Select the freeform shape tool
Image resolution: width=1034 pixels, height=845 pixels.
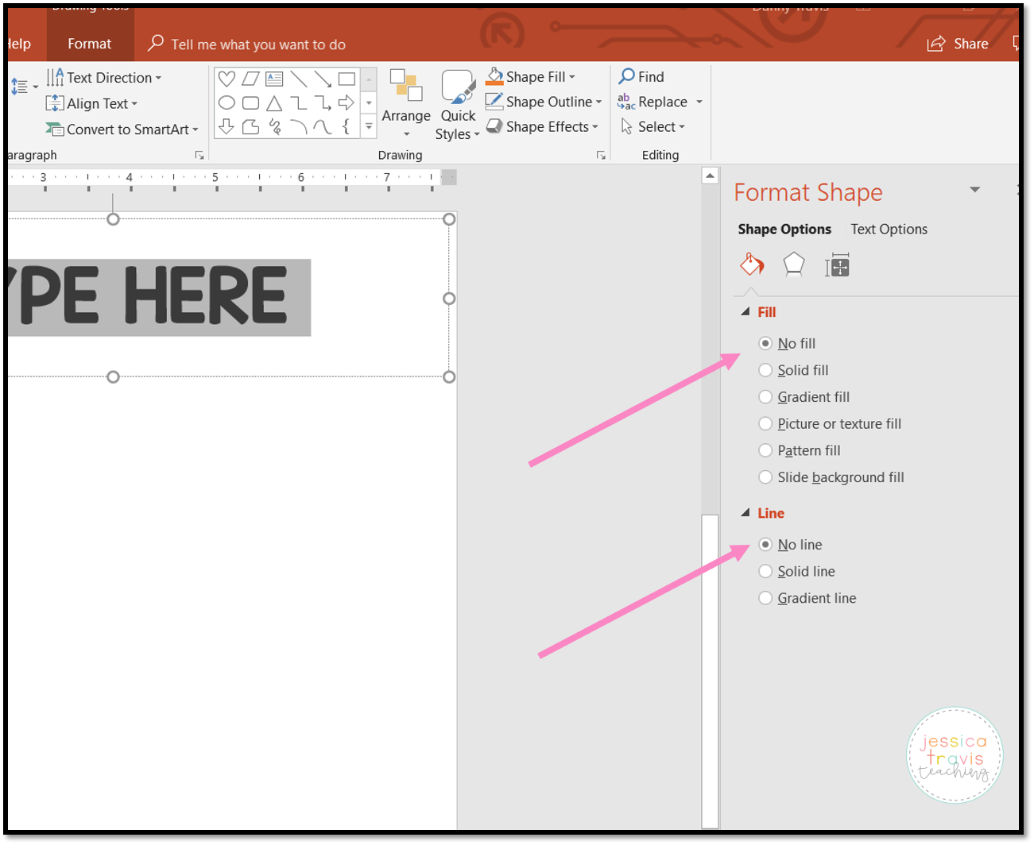(x=250, y=126)
